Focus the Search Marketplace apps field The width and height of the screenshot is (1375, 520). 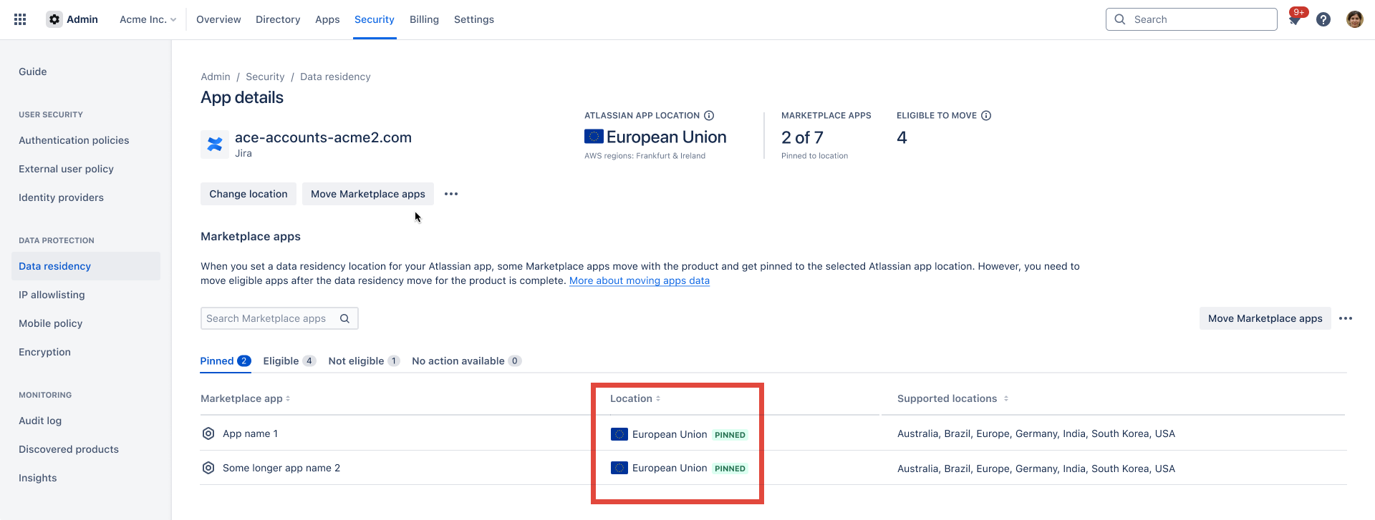(269, 318)
